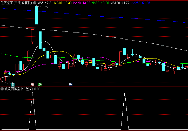The height and width of the screenshot is (131, 188).
Task: Click the 56.75 high price label
Action: pos(44,7)
